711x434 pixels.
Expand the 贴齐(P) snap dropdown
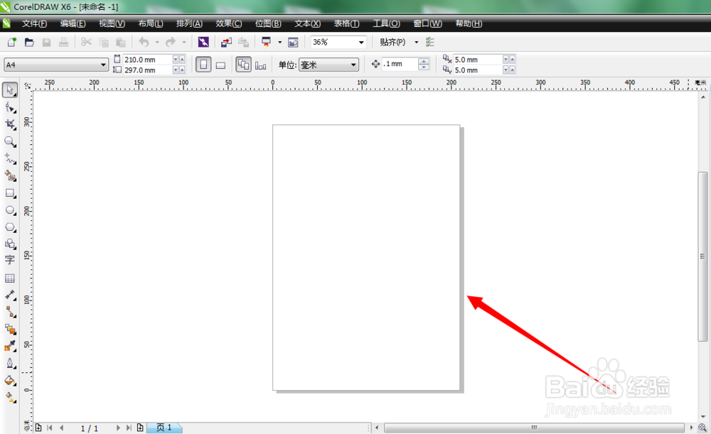coord(416,42)
